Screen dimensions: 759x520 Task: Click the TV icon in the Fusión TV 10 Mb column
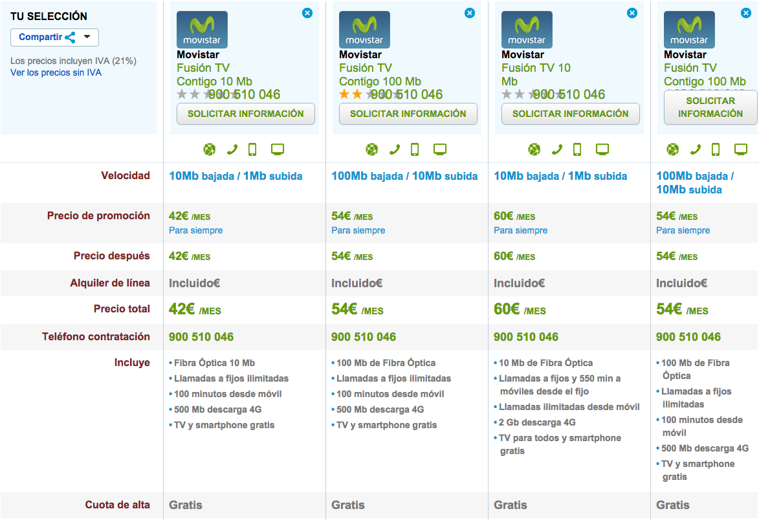[602, 150]
